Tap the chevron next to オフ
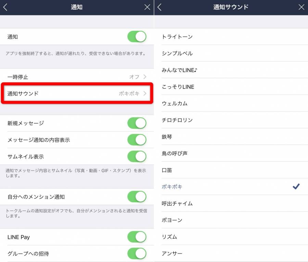 (x=145, y=77)
